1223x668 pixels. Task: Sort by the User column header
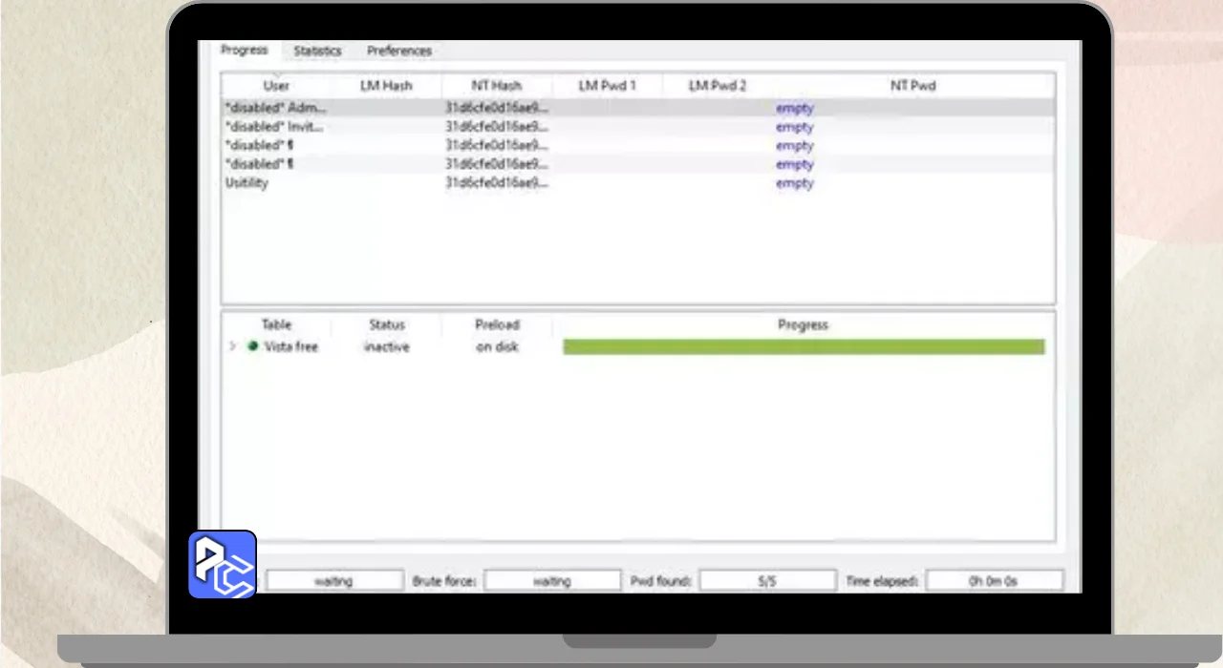click(x=276, y=86)
